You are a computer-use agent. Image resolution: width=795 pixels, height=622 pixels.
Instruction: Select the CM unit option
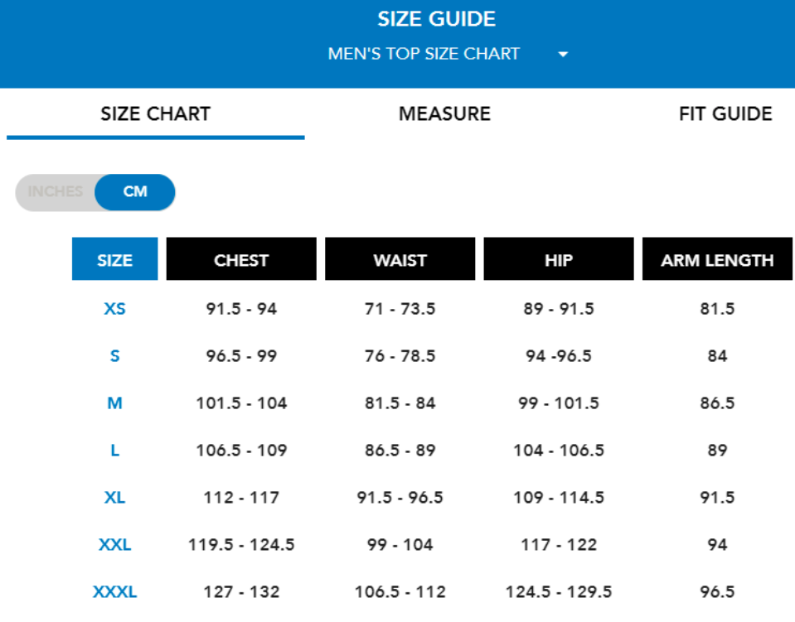coord(135,192)
